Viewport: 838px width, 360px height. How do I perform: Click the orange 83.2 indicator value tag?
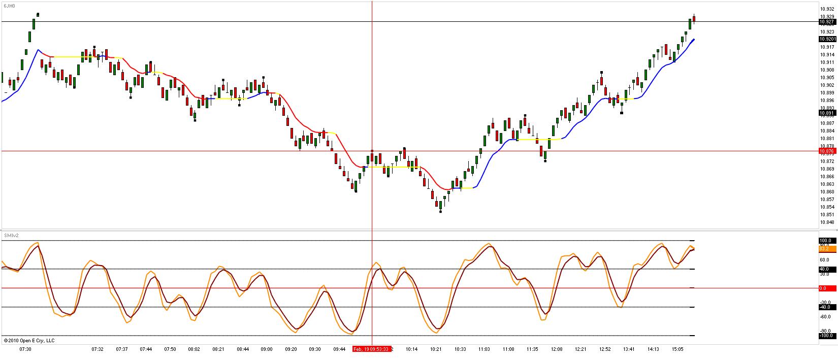coord(826,248)
